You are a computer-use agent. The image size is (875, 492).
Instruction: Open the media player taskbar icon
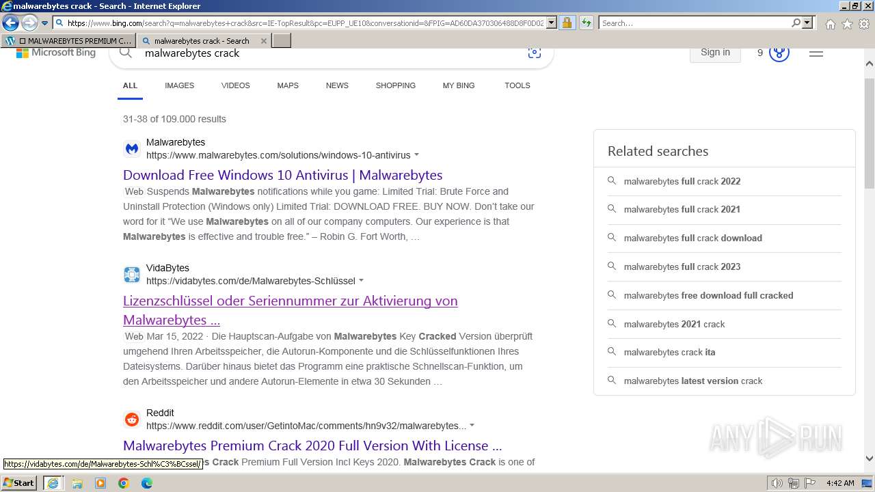(x=100, y=483)
